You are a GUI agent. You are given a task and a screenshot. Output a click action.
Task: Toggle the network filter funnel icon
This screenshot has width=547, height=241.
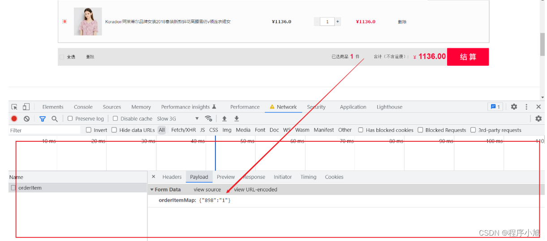click(x=43, y=118)
